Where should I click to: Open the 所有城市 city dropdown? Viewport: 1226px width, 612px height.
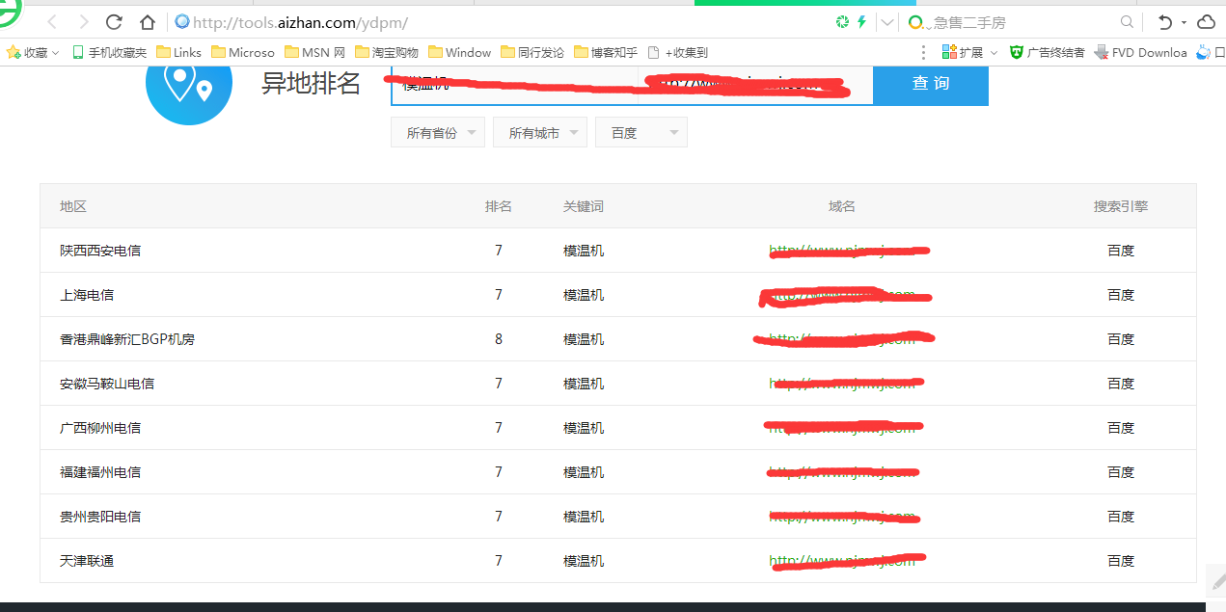pos(540,133)
